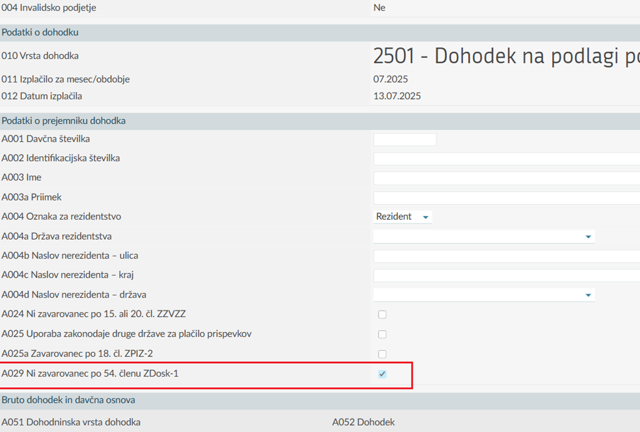This screenshot has width=640, height=432.
Task: Click the Podatki o dohodku section header
Action: point(40,32)
